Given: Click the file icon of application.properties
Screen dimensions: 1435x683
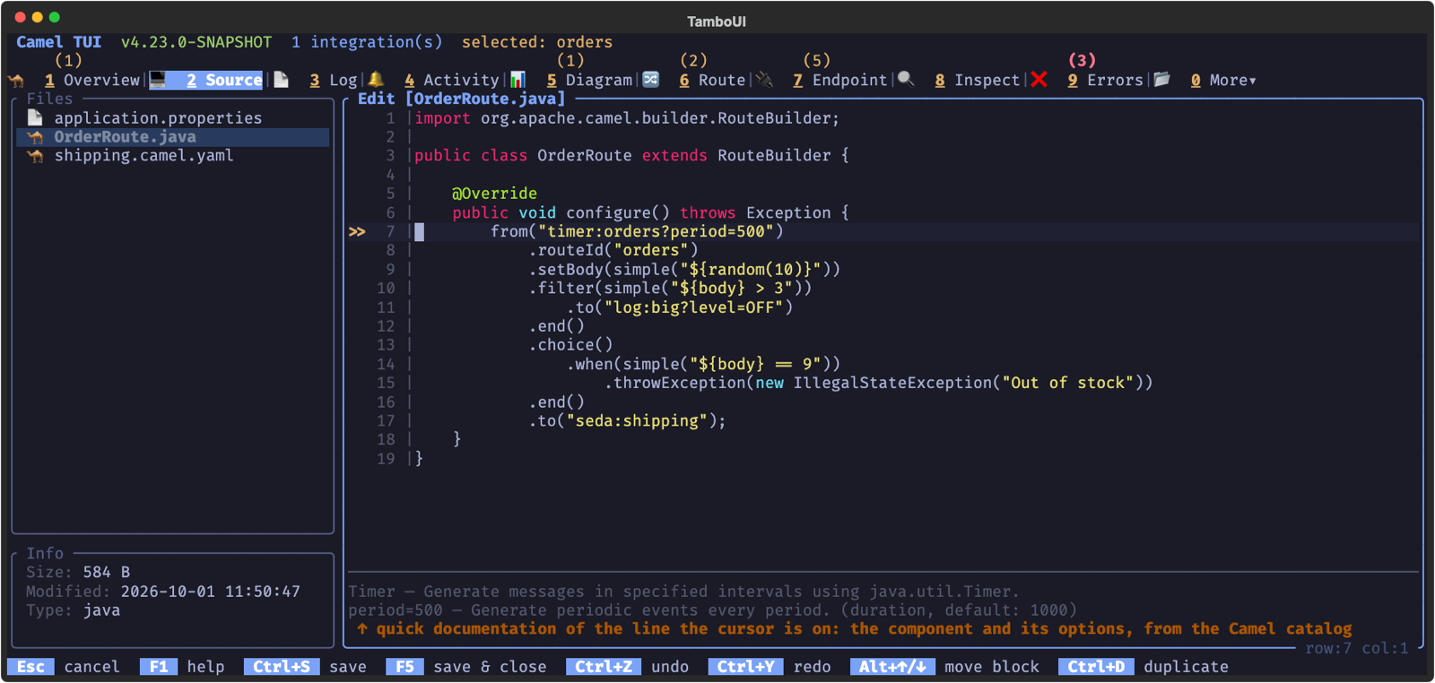Looking at the screenshot, I should pos(35,117).
